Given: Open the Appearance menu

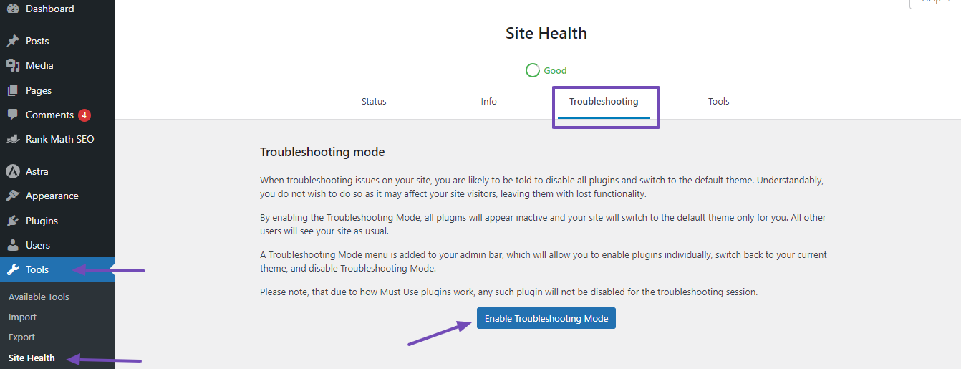Looking at the screenshot, I should pos(57,196).
